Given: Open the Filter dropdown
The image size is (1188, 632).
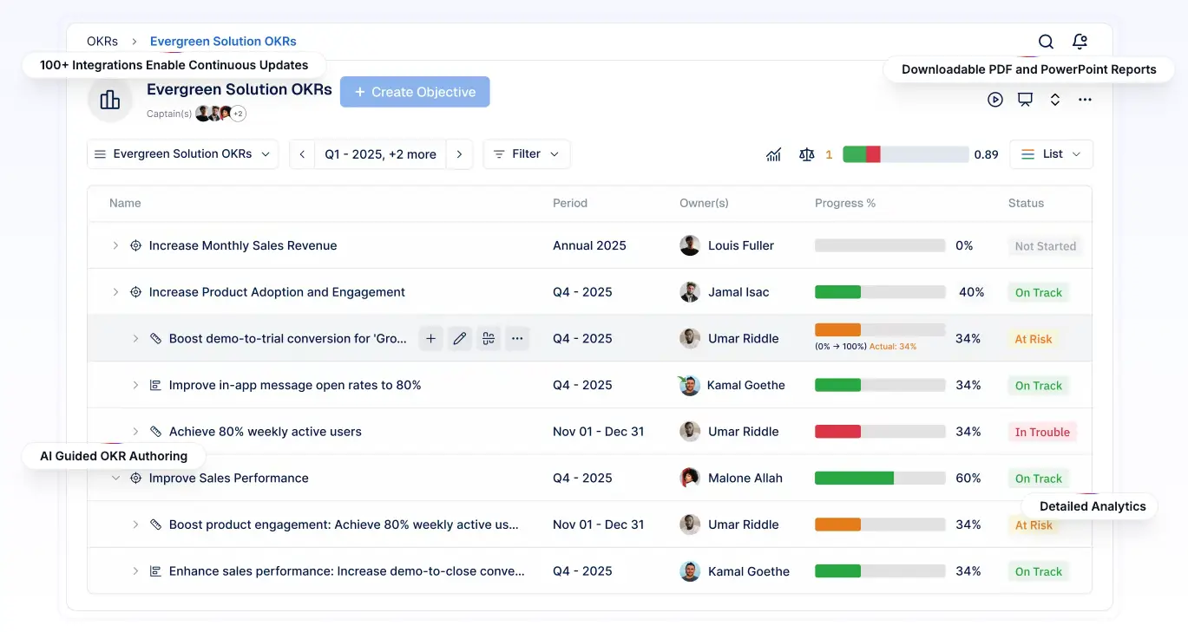Looking at the screenshot, I should pos(527,154).
